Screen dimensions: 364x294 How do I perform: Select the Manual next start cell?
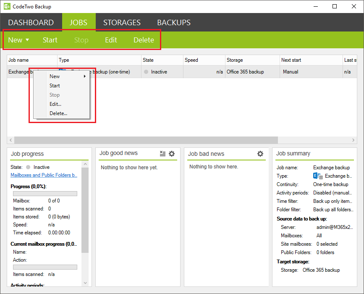pos(311,72)
